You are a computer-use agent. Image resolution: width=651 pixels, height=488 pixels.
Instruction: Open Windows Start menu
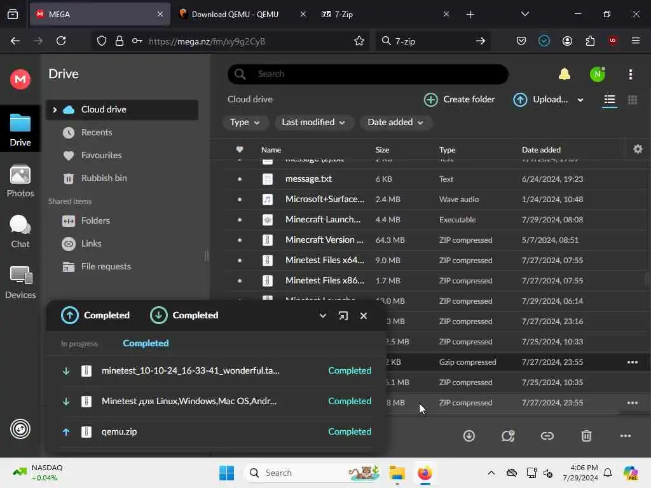(226, 473)
